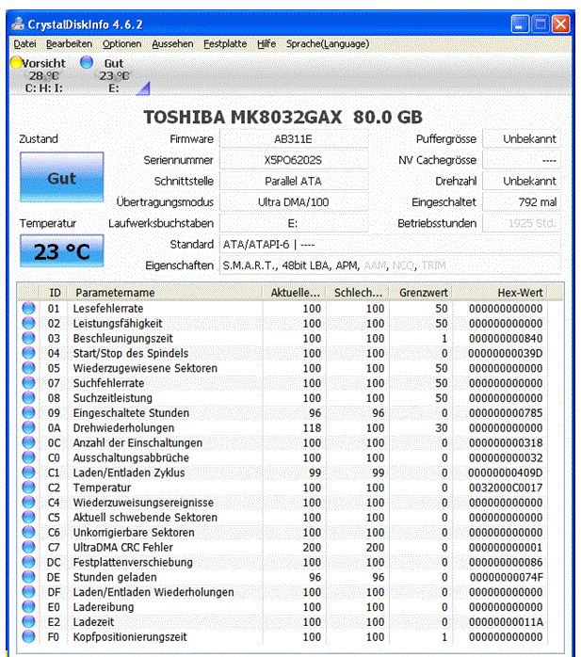Viewport: 581px width, 657px height.
Task: Click status icon of Aktuell schwebende Sektoren row
Action: [28, 517]
